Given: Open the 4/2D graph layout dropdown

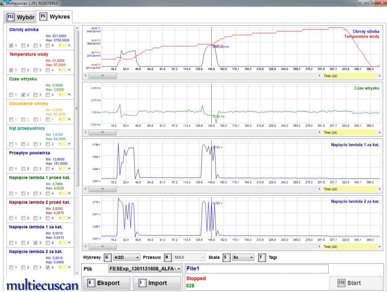Looking at the screenshot, I should (127, 257).
